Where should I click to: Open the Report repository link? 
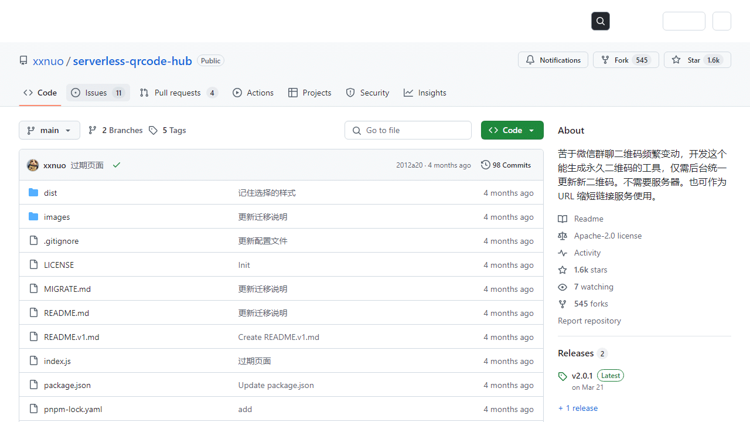click(589, 321)
